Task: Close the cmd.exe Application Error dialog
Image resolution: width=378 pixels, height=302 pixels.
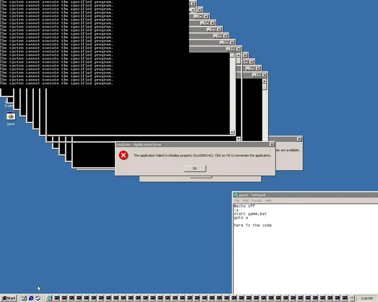Action: [x=272, y=145]
